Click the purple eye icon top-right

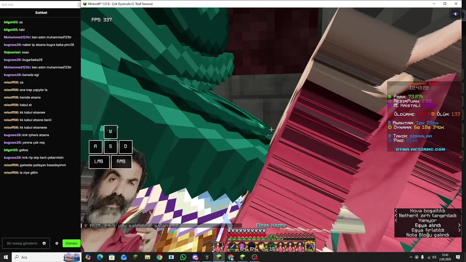click(455, 14)
